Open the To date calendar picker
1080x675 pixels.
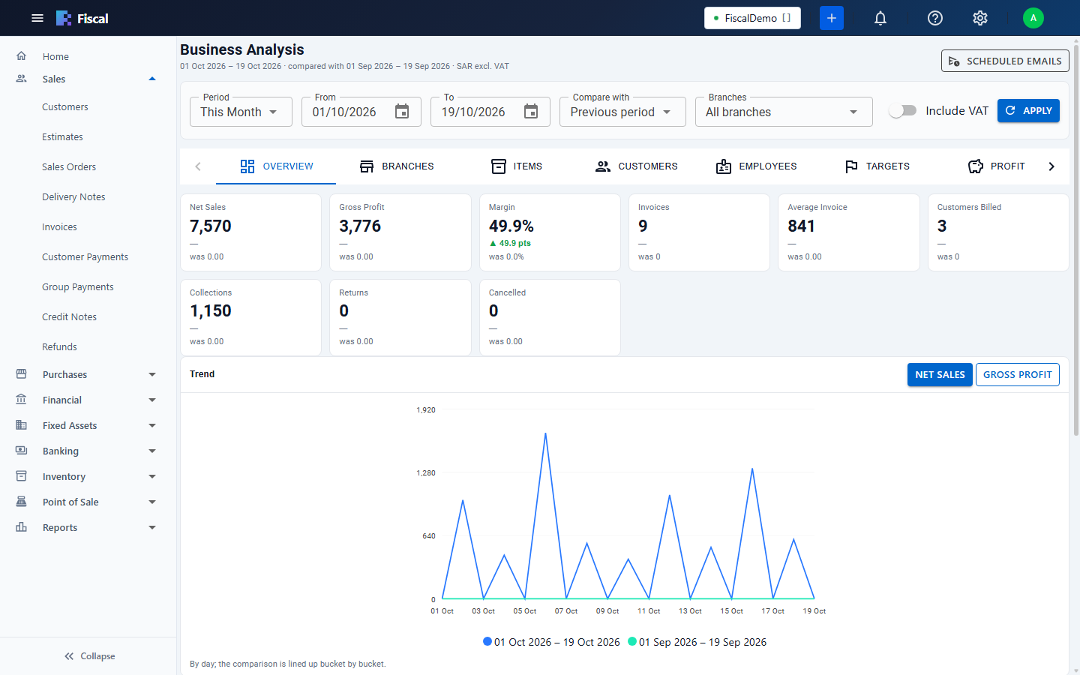531,112
